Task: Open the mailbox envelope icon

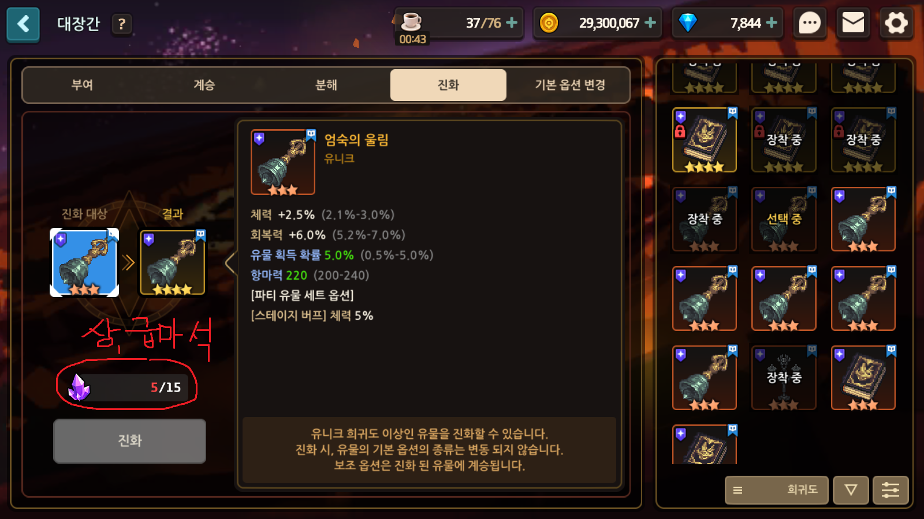Action: [853, 24]
